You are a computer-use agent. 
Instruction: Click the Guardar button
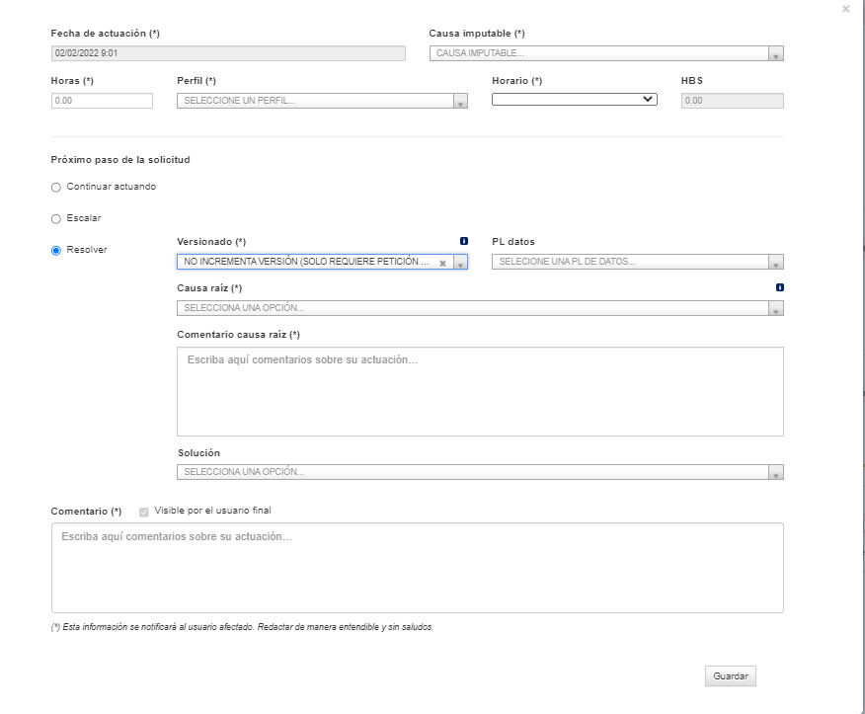[731, 675]
